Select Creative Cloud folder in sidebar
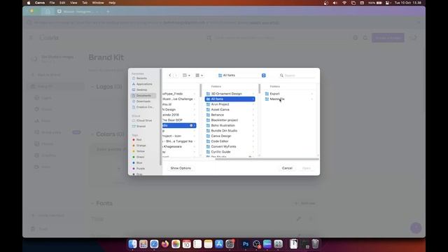This screenshot has width=448, height=252. pyautogui.click(x=145, y=107)
